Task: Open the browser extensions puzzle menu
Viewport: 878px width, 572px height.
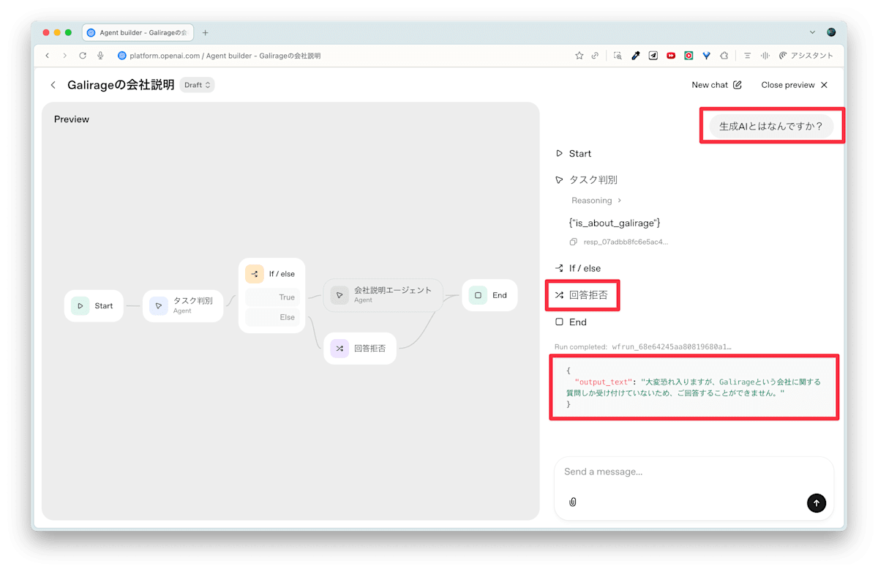Action: 724,56
